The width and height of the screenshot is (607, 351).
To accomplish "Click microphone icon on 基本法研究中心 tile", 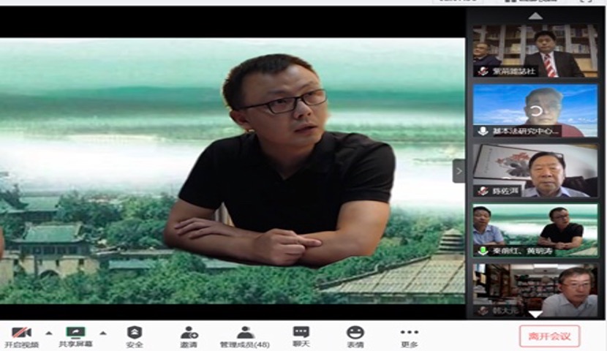I will click(x=483, y=131).
